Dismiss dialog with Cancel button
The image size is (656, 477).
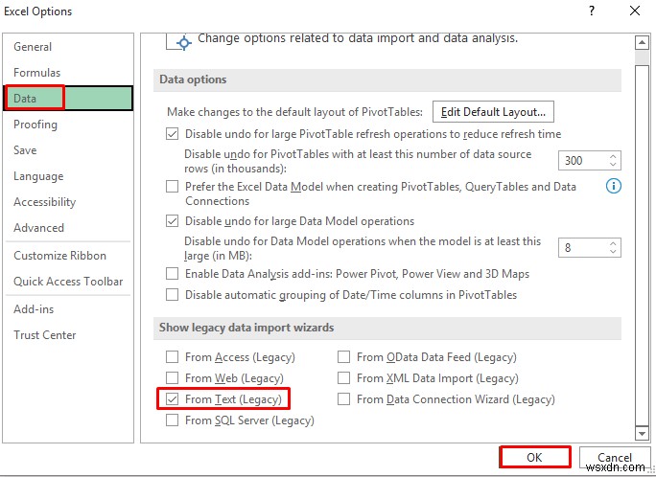point(615,458)
